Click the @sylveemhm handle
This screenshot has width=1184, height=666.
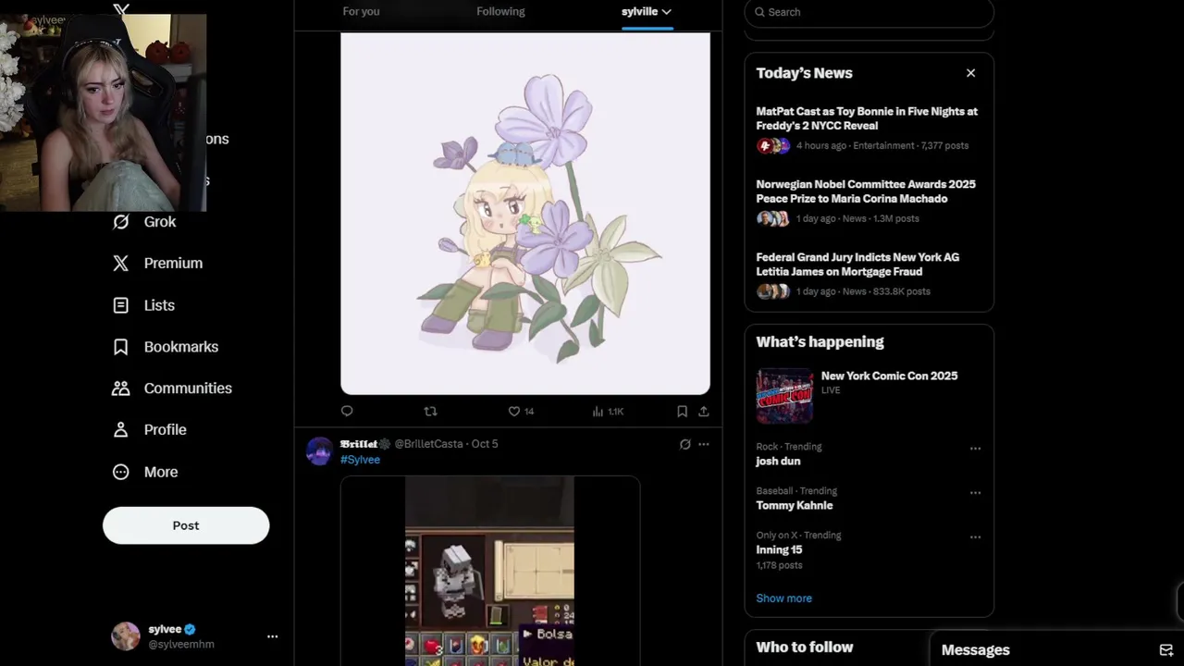click(181, 645)
